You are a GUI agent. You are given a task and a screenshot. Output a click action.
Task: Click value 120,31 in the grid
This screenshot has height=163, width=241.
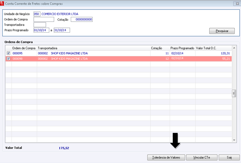(225, 53)
